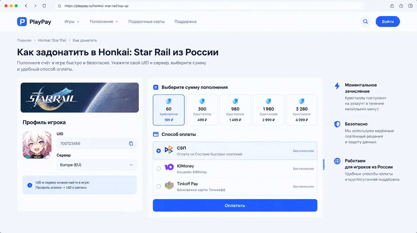Image resolution: width=417 pixels, height=233 pixels.
Task: Click the lightning bolt instant credit icon
Action: click(x=337, y=86)
